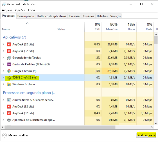Click the purple Gestor de Pedidos icon

tap(9, 64)
